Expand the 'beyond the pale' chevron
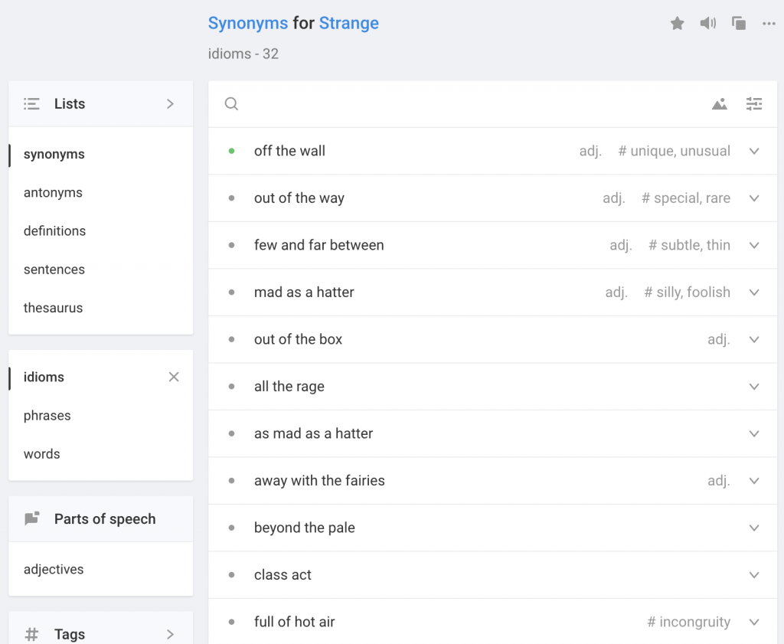 pos(754,528)
